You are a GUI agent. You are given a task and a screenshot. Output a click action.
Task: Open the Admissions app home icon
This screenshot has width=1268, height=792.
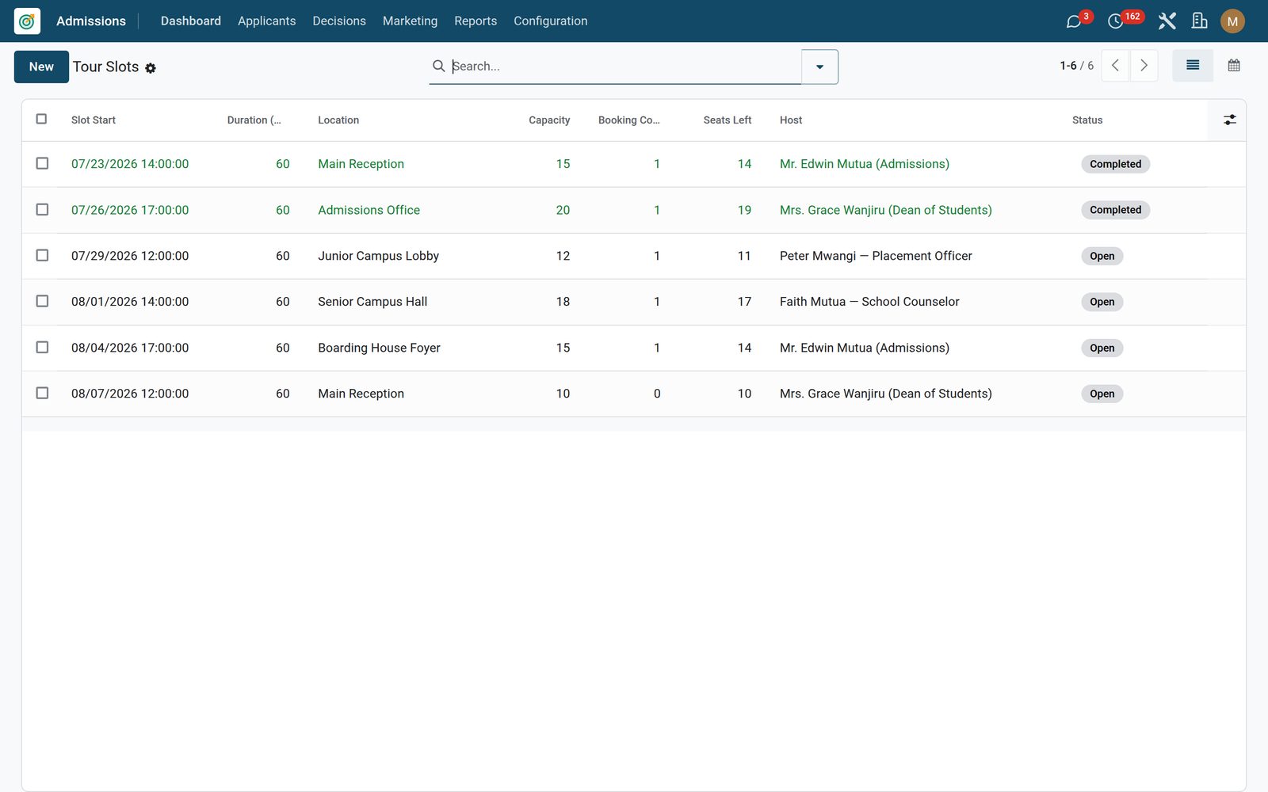pos(27,21)
